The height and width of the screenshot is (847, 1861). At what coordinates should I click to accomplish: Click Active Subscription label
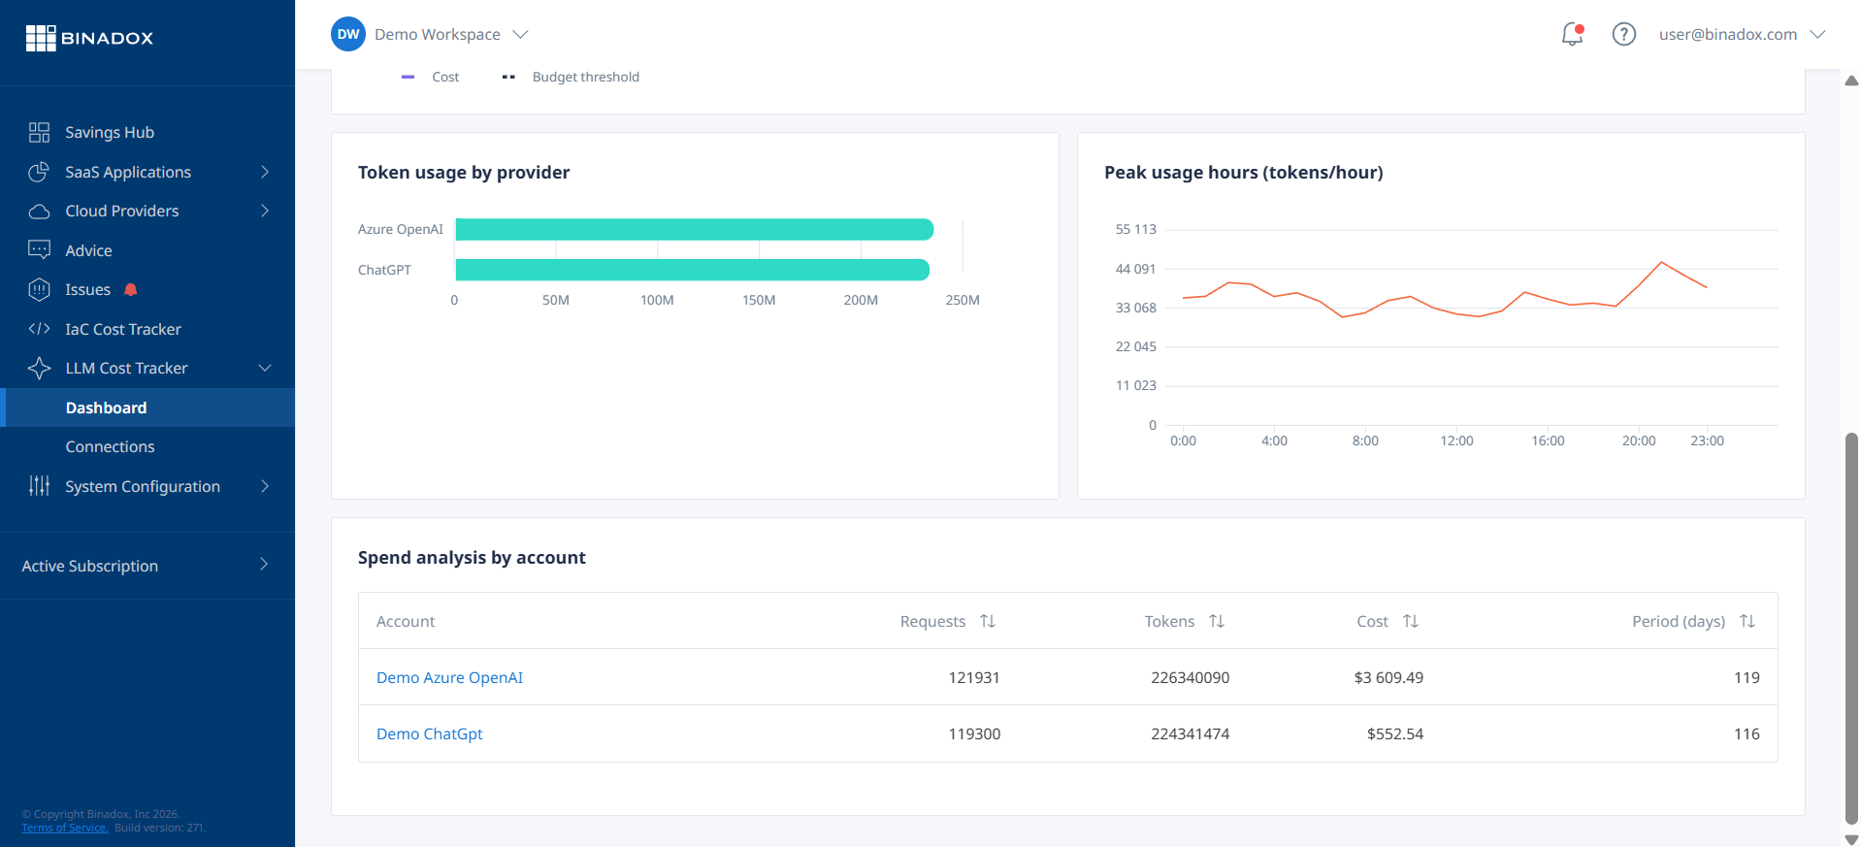89,566
